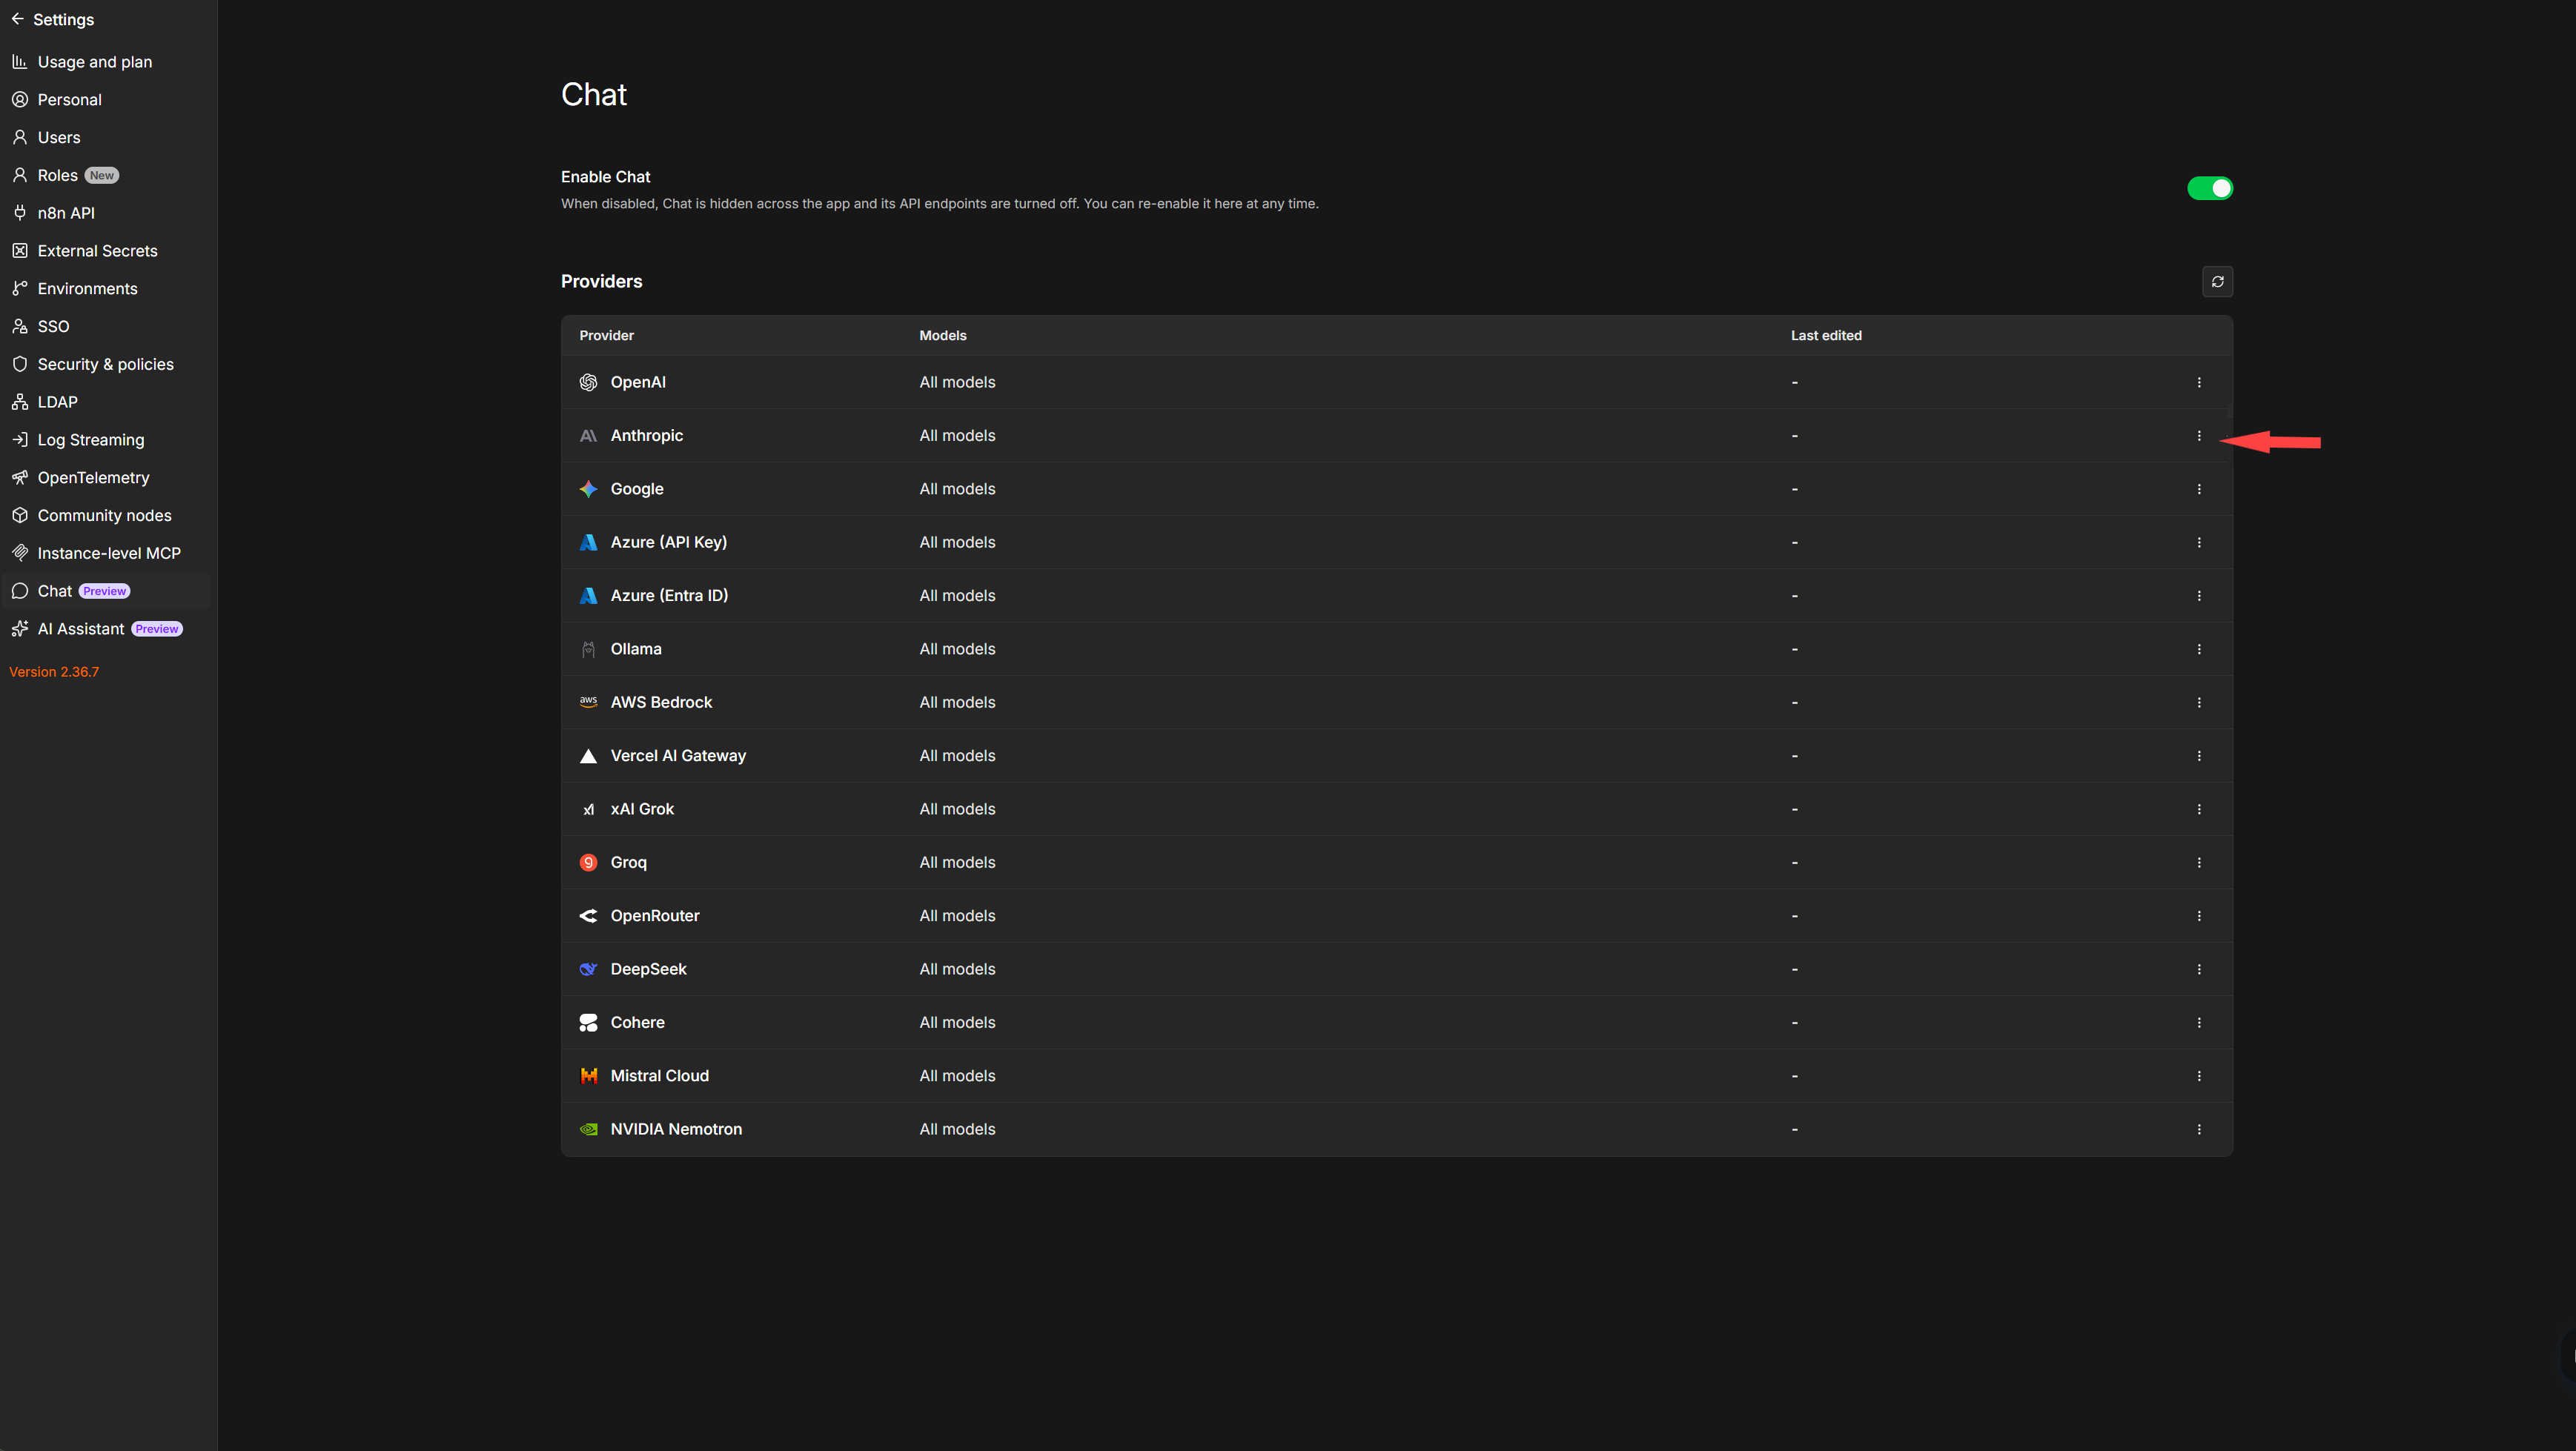Open the AWS Bedrock row actions menu
Image resolution: width=2576 pixels, height=1451 pixels.
coord(2198,702)
